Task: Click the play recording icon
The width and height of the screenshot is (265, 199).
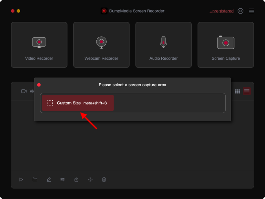Action: 21,179
